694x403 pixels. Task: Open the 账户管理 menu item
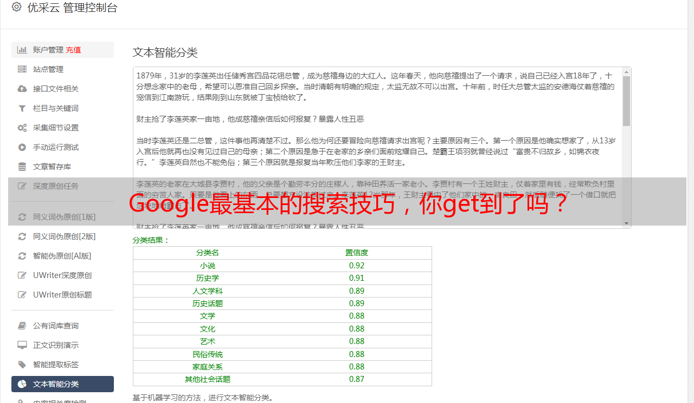pyautogui.click(x=62, y=50)
